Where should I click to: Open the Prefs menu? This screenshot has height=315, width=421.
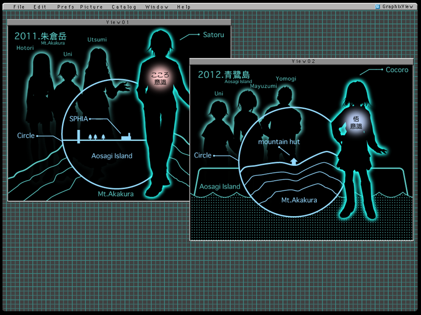coord(66,7)
